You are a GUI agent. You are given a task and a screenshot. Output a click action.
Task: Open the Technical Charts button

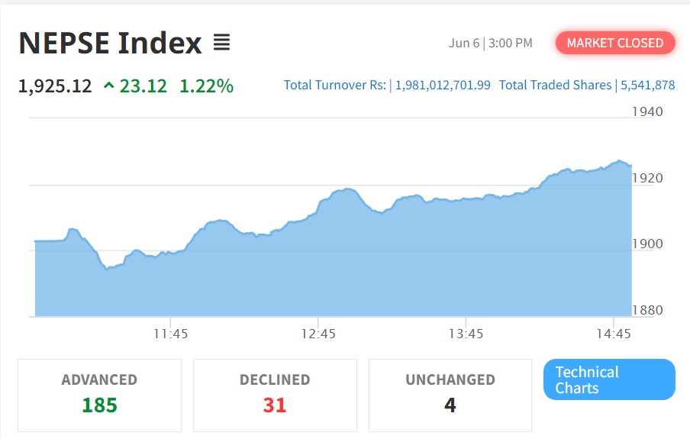point(609,379)
